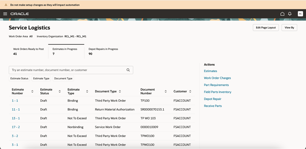Select Work Order Charges under Actions
This screenshot has width=306, height=149.
coord(217,78)
